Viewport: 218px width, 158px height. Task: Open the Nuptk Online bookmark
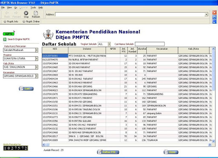pyautogui.click(x=31, y=21)
